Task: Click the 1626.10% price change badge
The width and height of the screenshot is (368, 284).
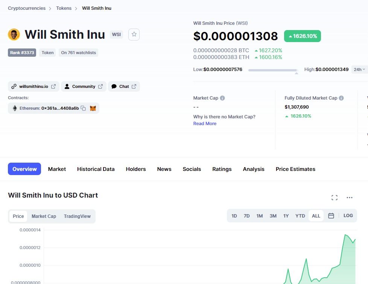Action: [x=302, y=36]
